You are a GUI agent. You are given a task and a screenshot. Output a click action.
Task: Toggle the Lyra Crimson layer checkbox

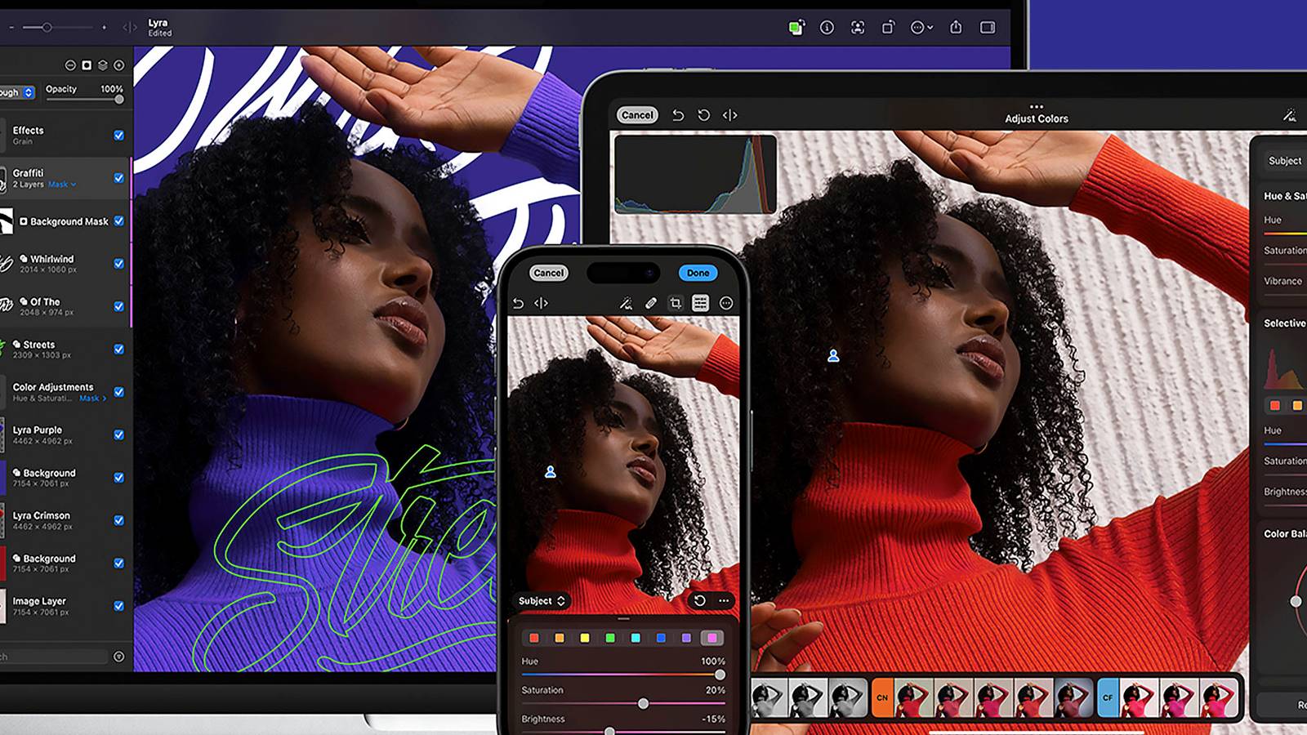119,520
